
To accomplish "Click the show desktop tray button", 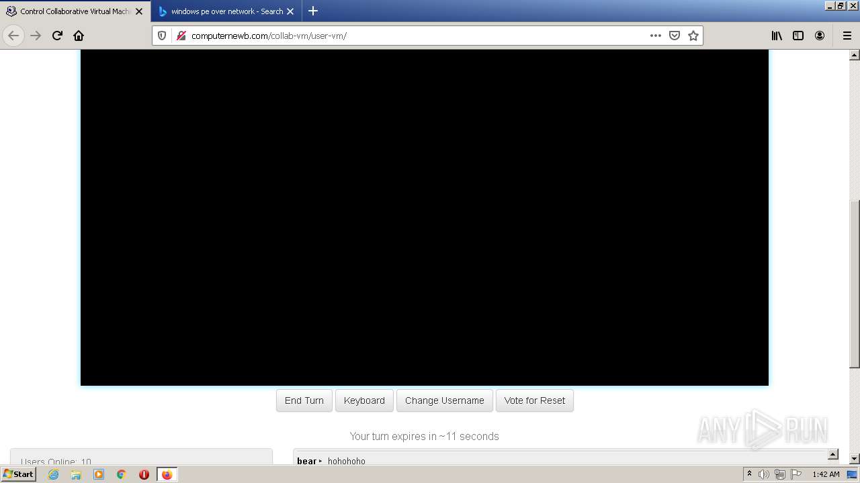I will [x=852, y=474].
